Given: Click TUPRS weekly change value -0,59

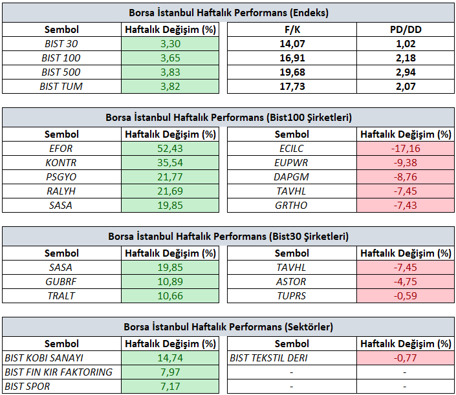Looking at the screenshot, I should click(x=404, y=295).
